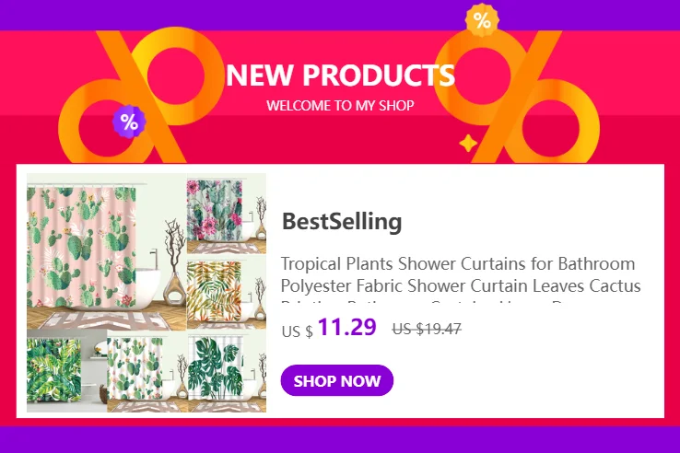Click the SHOP NOW button
Image resolution: width=680 pixels, height=453 pixels.
tap(337, 380)
